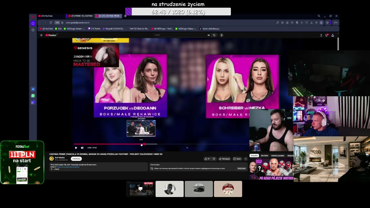Go to YouTube Premium home logo

tap(51, 35)
